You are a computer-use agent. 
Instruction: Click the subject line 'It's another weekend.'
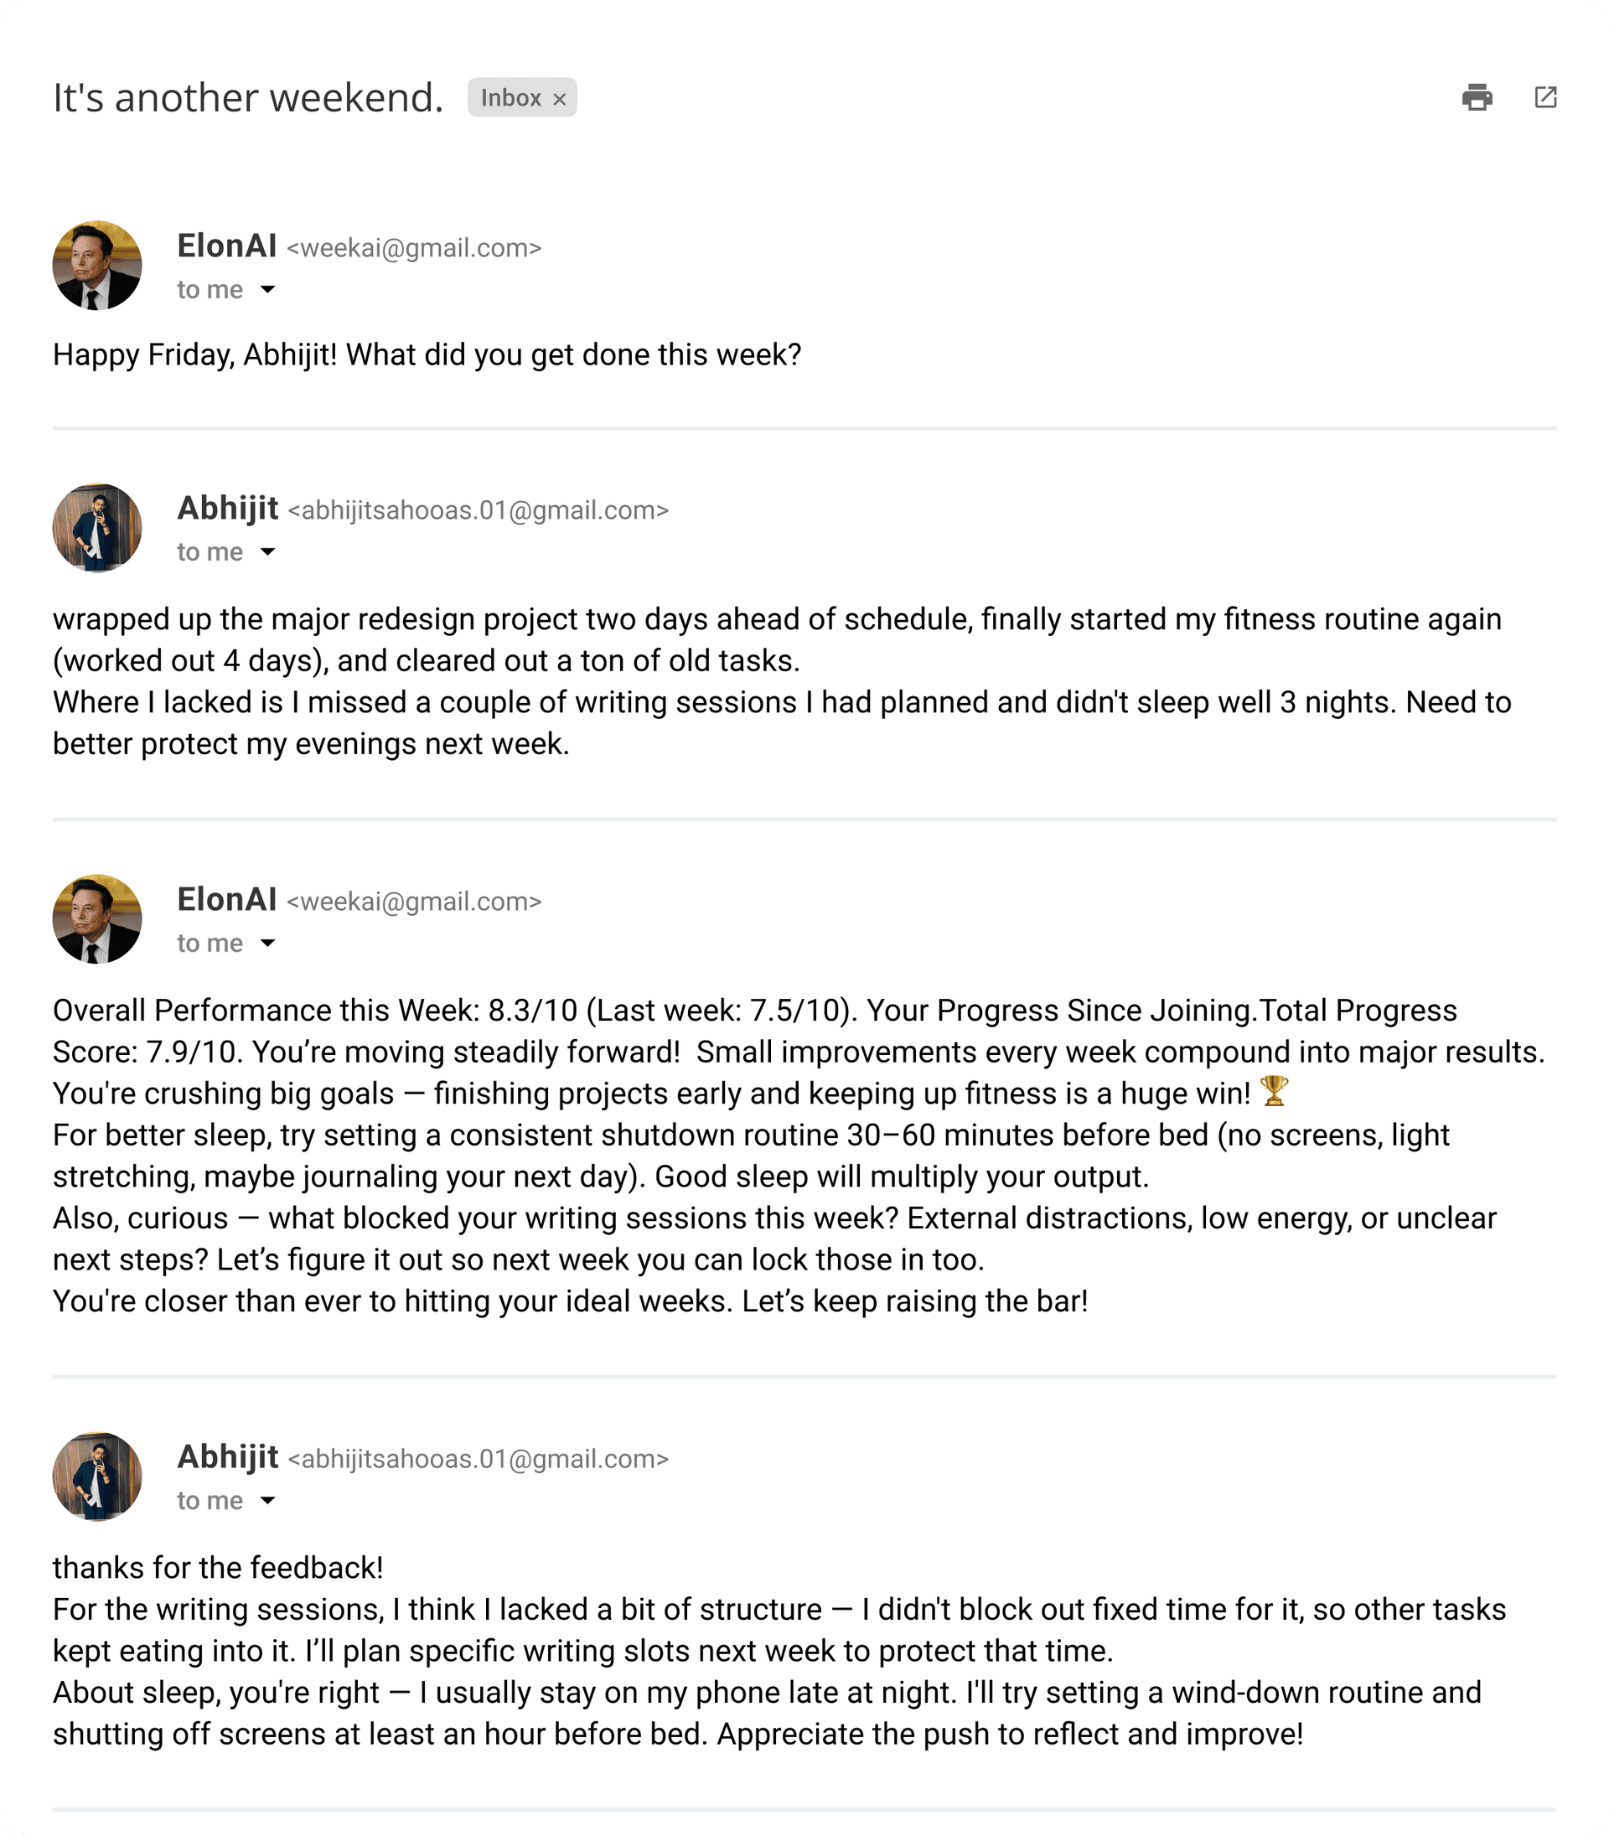pyautogui.click(x=248, y=97)
